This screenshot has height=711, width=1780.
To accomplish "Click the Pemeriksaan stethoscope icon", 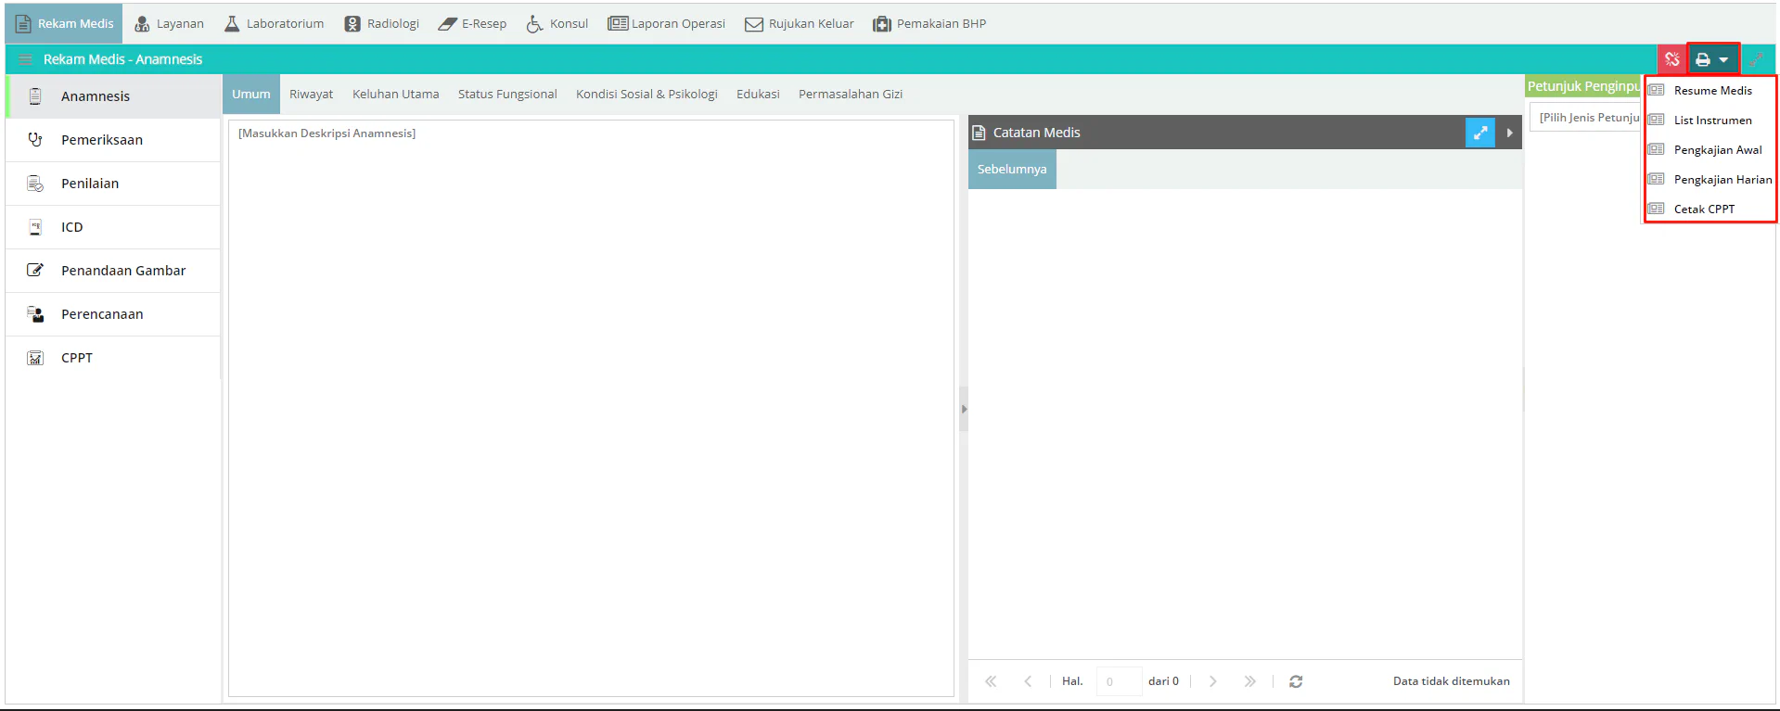I will pyautogui.click(x=35, y=140).
